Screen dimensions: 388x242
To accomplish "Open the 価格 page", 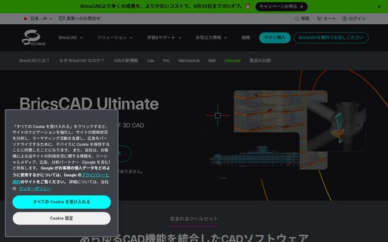I will pos(246,38).
